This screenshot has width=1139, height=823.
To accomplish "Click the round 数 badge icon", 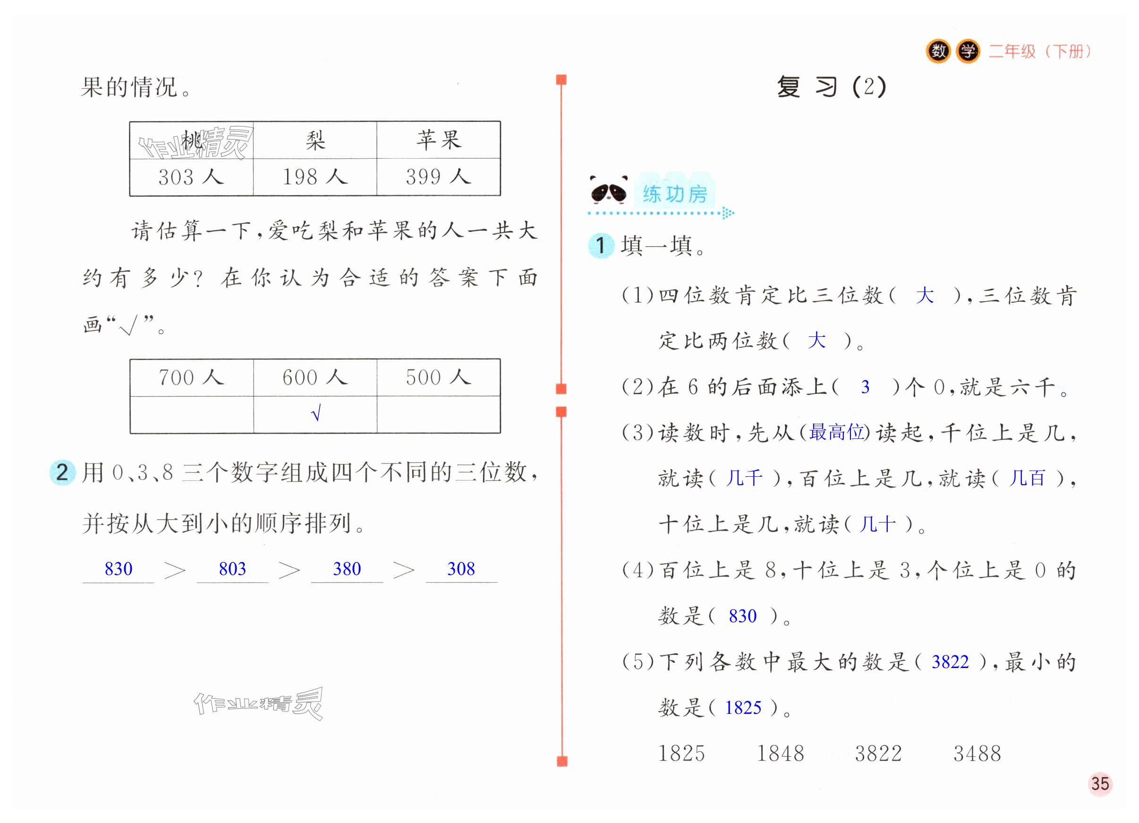I will tap(938, 51).
